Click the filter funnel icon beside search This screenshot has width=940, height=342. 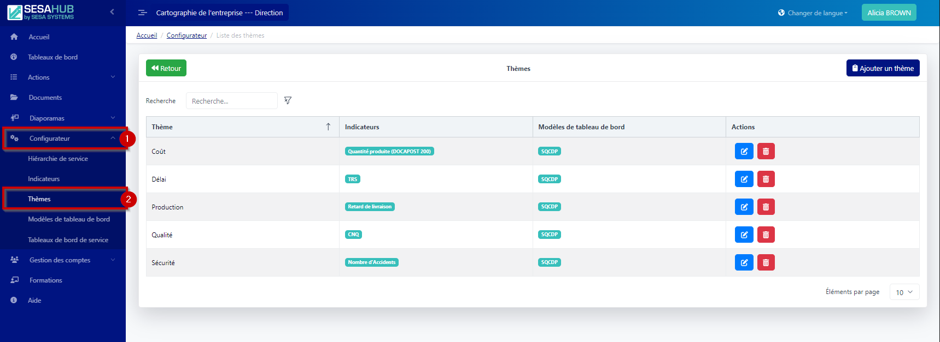click(288, 100)
